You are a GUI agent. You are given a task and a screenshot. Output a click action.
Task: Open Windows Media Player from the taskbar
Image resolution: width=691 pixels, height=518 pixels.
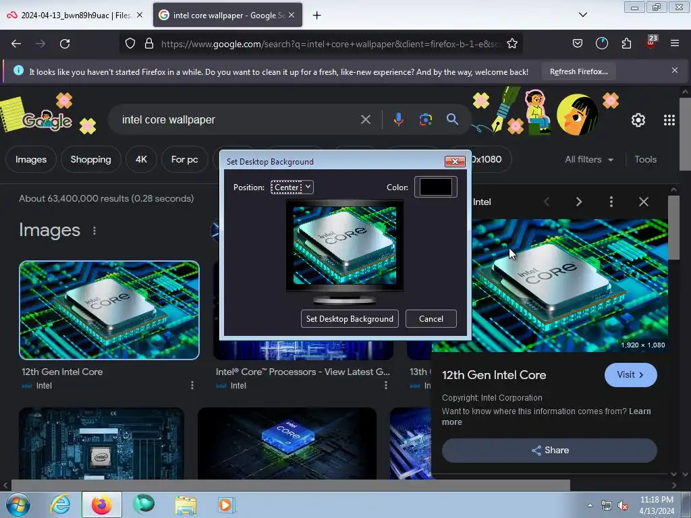click(227, 505)
